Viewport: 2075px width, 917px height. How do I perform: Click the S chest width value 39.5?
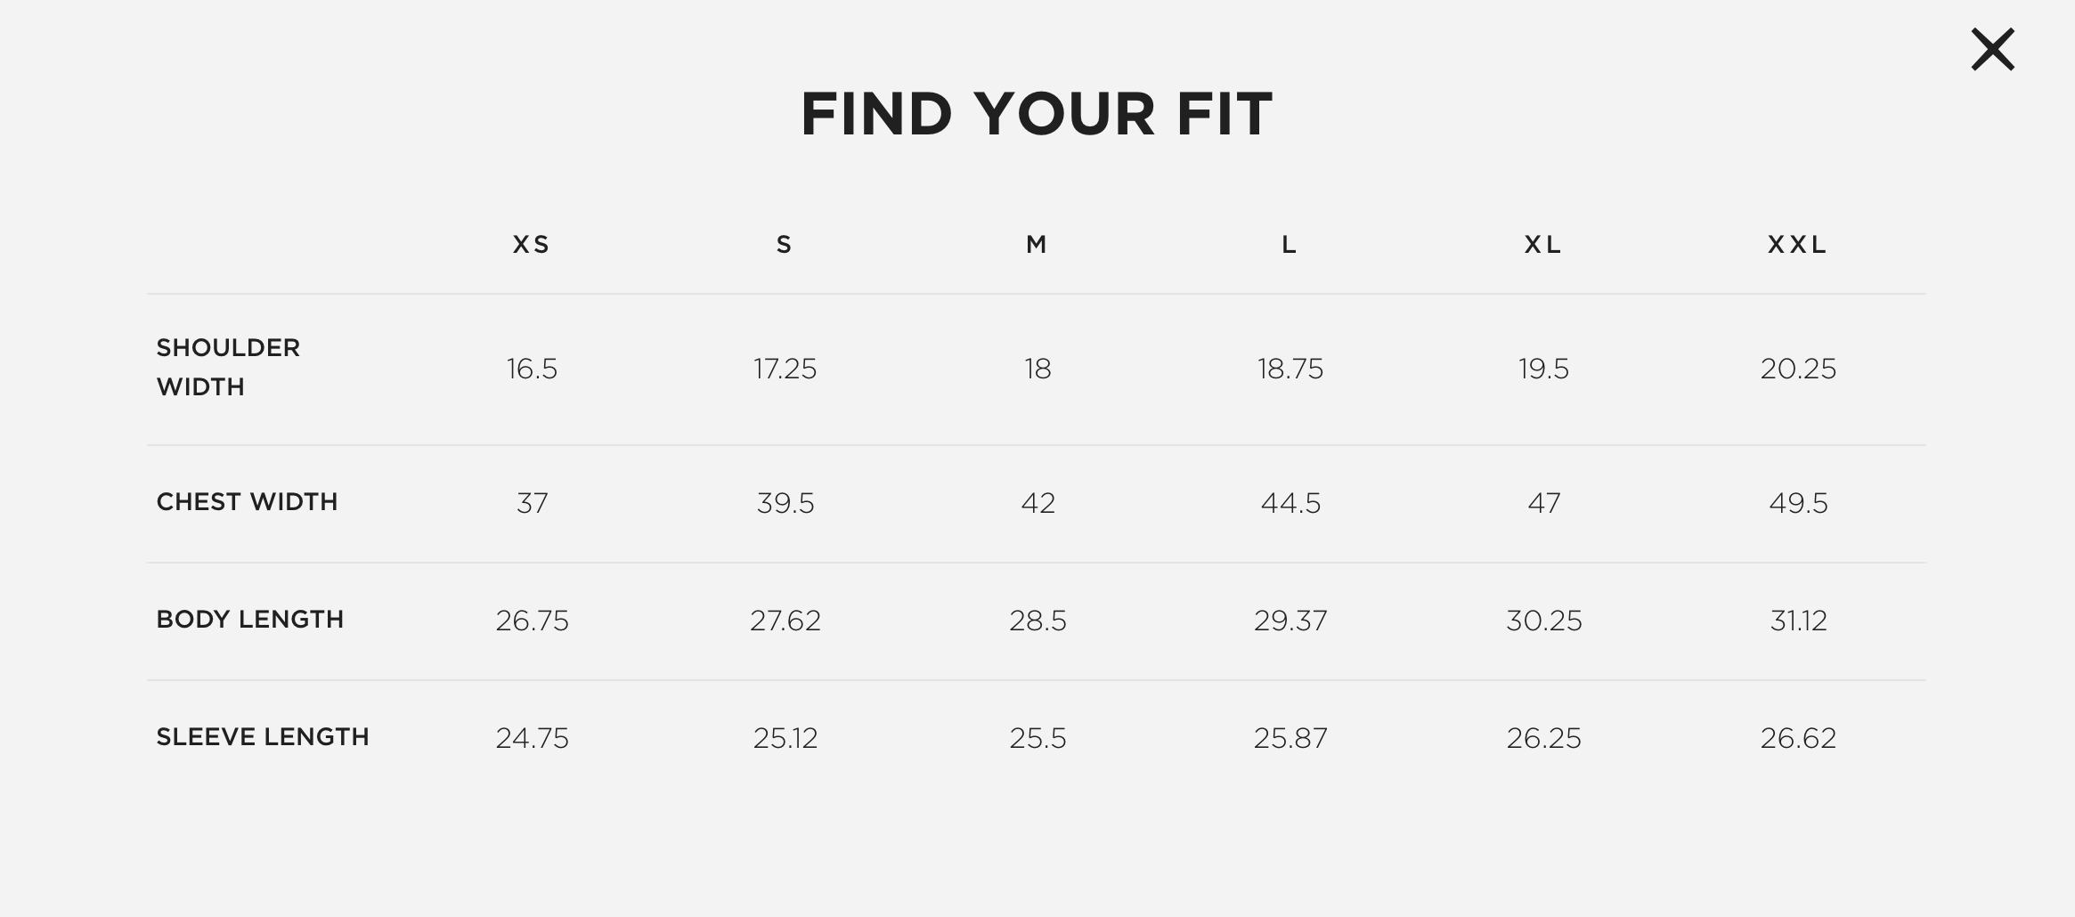[785, 504]
